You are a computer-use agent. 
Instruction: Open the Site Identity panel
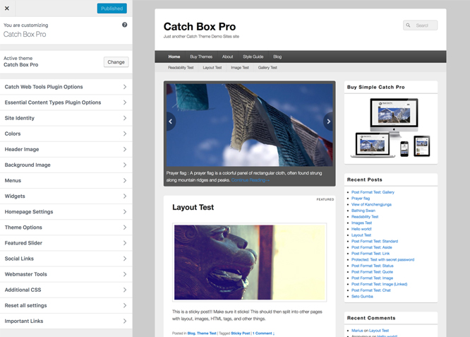(66, 118)
